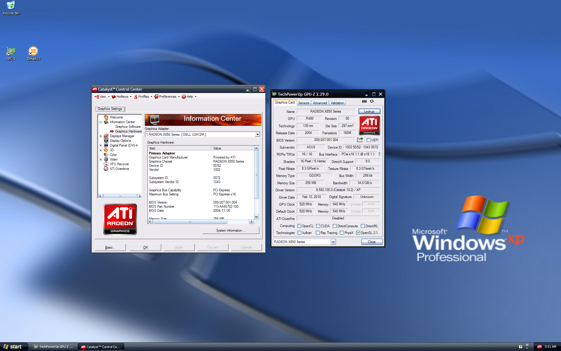Select ATI Overdrive in settings tree
This screenshot has height=351, width=561.
(x=119, y=169)
